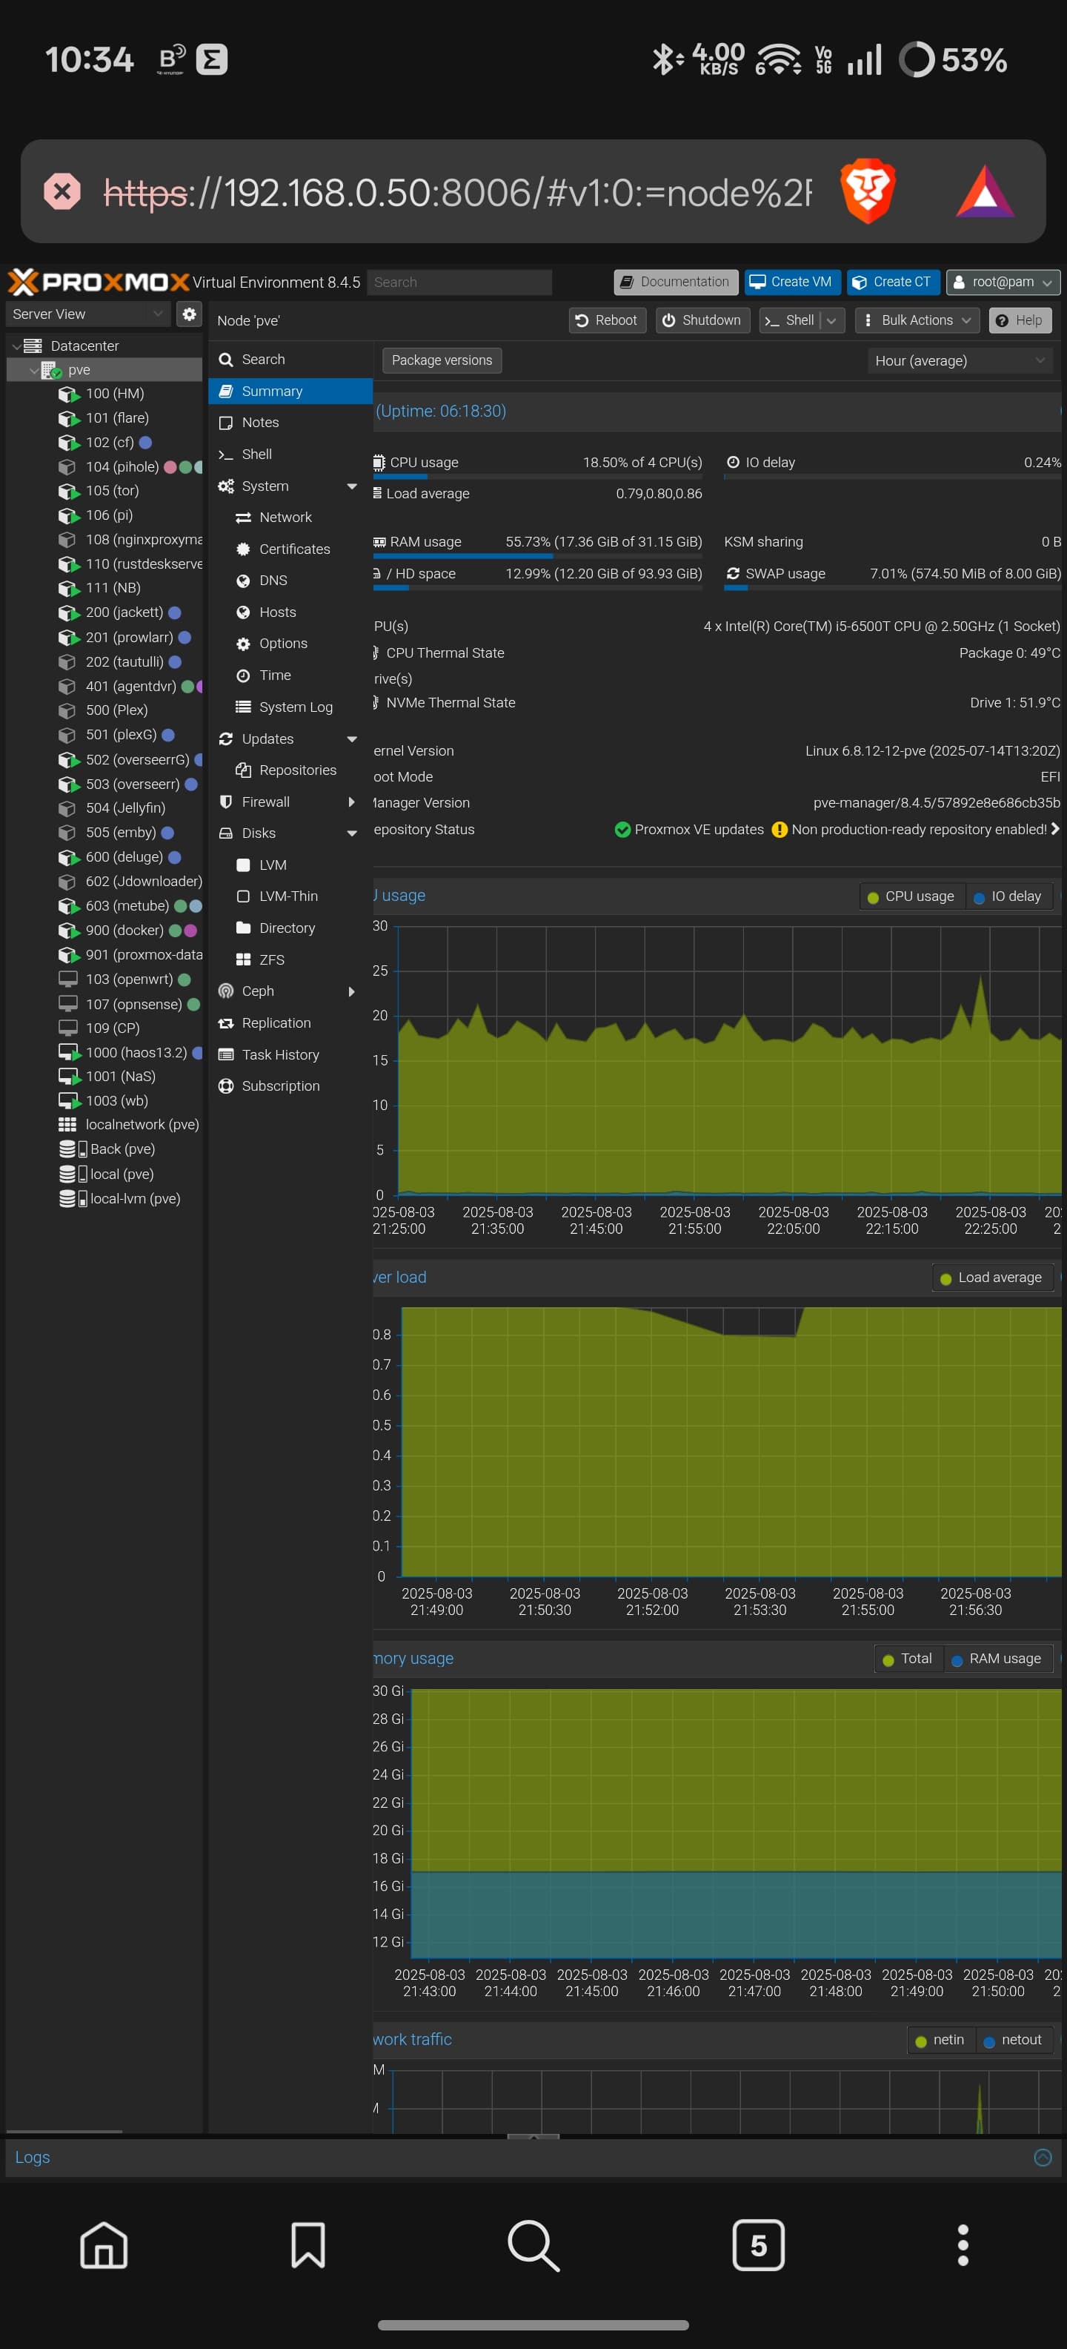
Task: Click the Brave shield lion icon
Action: tap(868, 191)
